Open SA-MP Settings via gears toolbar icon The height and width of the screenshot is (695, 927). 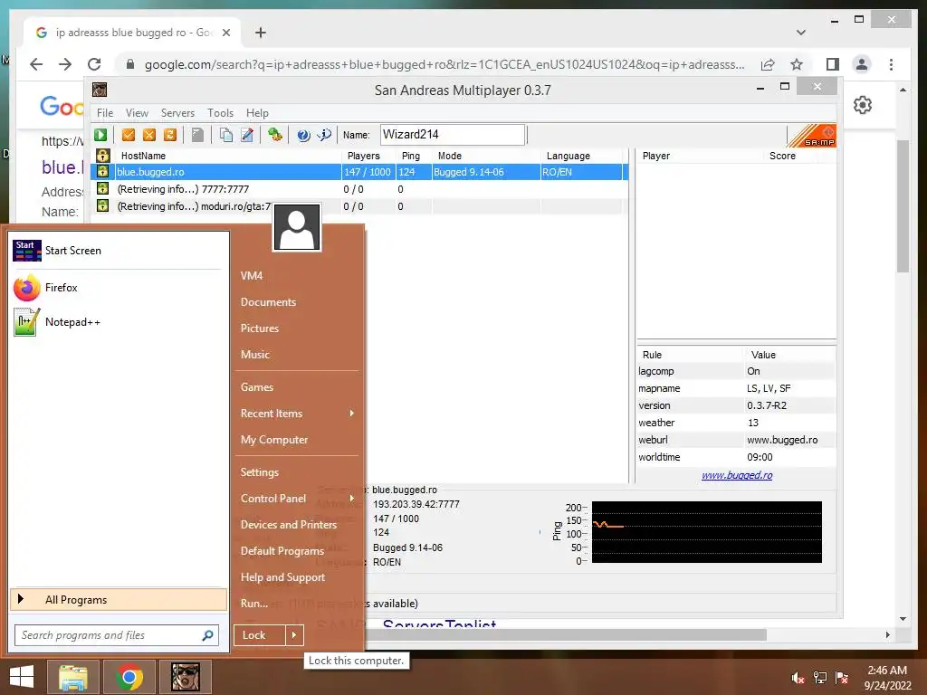[275, 135]
